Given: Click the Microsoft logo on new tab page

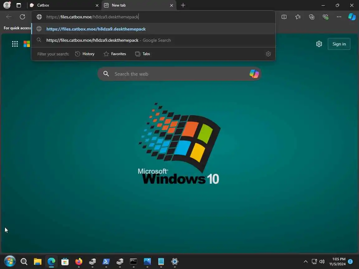Looking at the screenshot, I should click(x=27, y=44).
